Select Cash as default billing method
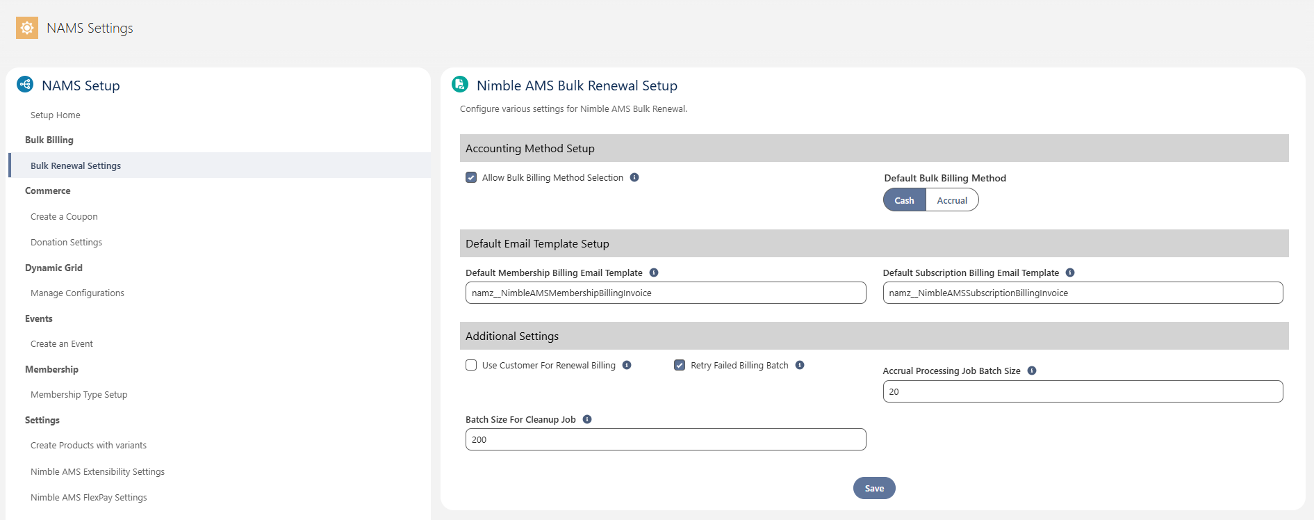The width and height of the screenshot is (1314, 520). click(904, 200)
